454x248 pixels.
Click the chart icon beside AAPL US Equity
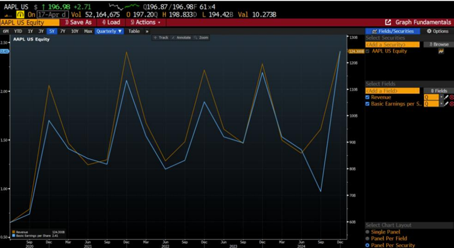(441, 51)
